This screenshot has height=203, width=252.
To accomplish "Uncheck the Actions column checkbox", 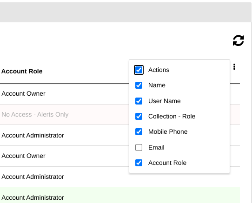I will [139, 70].
